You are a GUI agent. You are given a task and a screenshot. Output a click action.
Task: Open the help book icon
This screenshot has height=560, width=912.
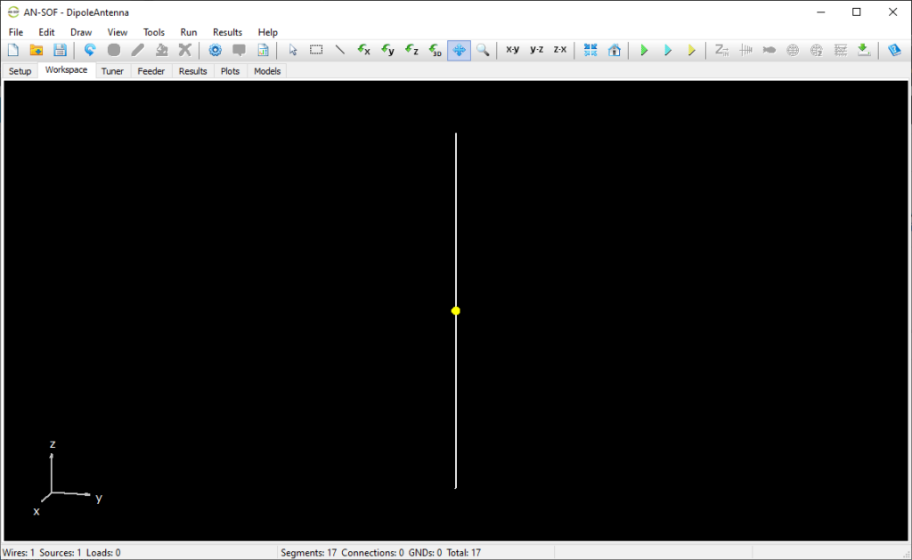point(894,50)
